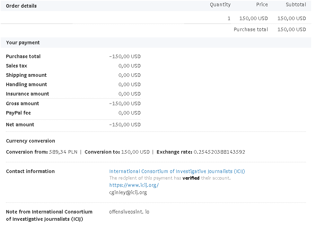Click the Sales tax label
The height and width of the screenshot is (227, 316).
tap(17, 66)
